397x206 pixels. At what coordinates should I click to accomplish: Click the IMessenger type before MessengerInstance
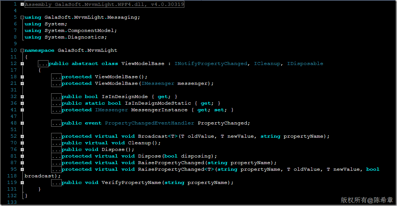click(111, 110)
